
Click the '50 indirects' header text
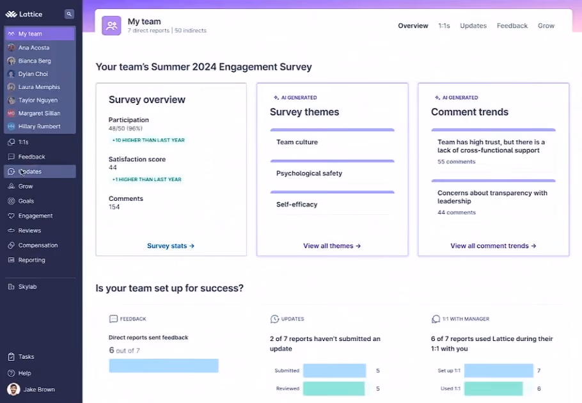point(191,31)
